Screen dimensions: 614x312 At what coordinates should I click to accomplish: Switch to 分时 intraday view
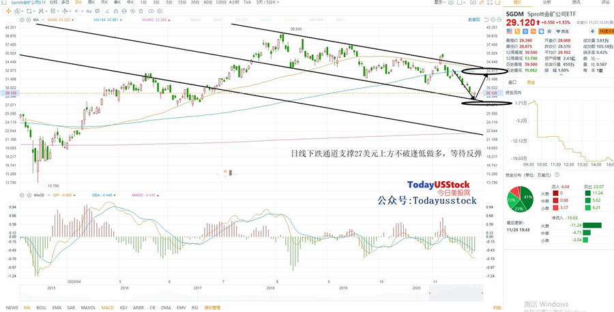(x=53, y=2)
